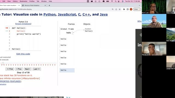This screenshot has width=175, height=98.
Task: Go to first step with << First button
Action: (x=10, y=69)
